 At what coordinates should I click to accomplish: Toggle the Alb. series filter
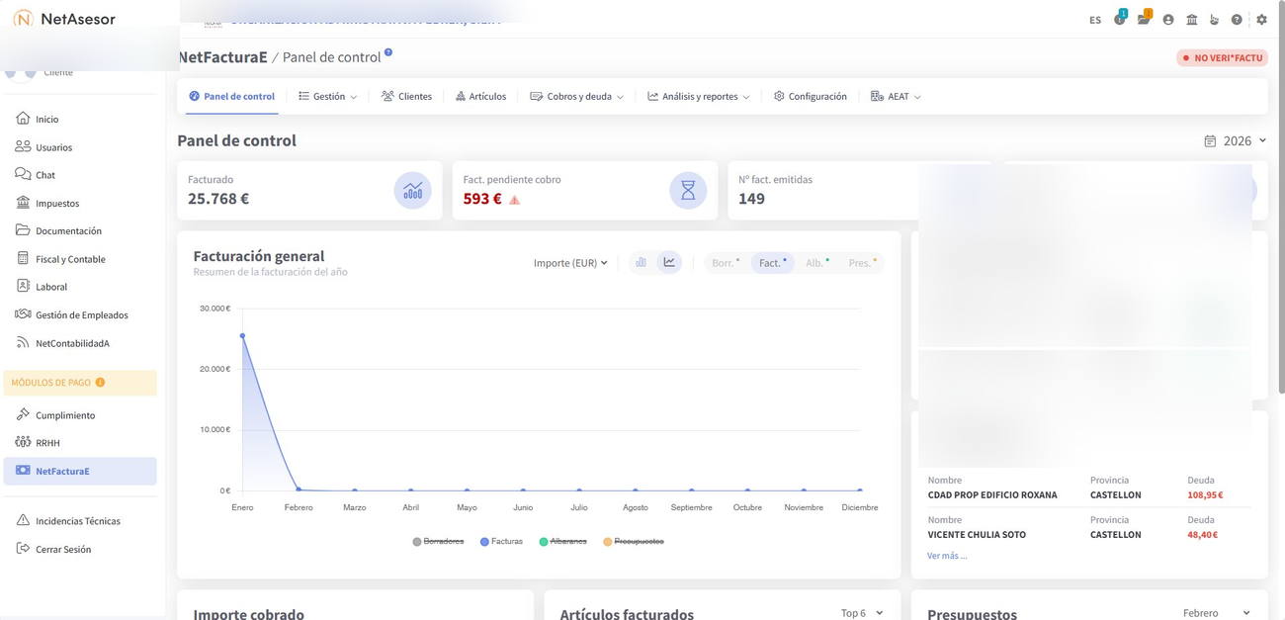pyautogui.click(x=816, y=263)
